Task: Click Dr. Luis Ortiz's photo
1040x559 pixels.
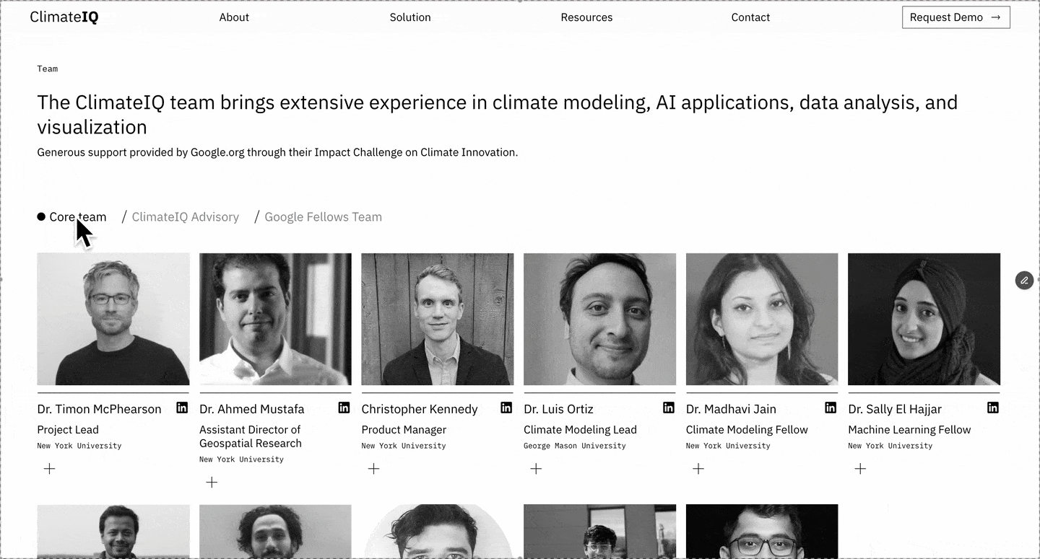Action: (x=599, y=319)
